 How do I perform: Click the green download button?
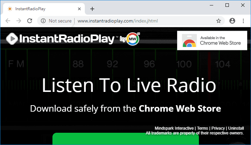pyautogui.click(x=125, y=139)
